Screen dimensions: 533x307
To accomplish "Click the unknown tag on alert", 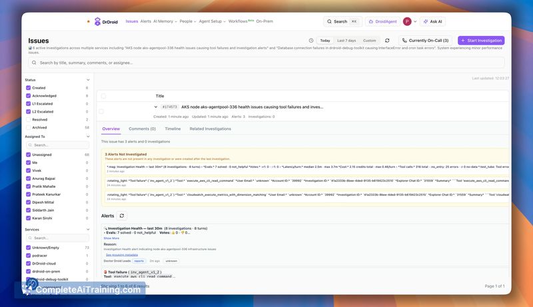I will point(171,261).
